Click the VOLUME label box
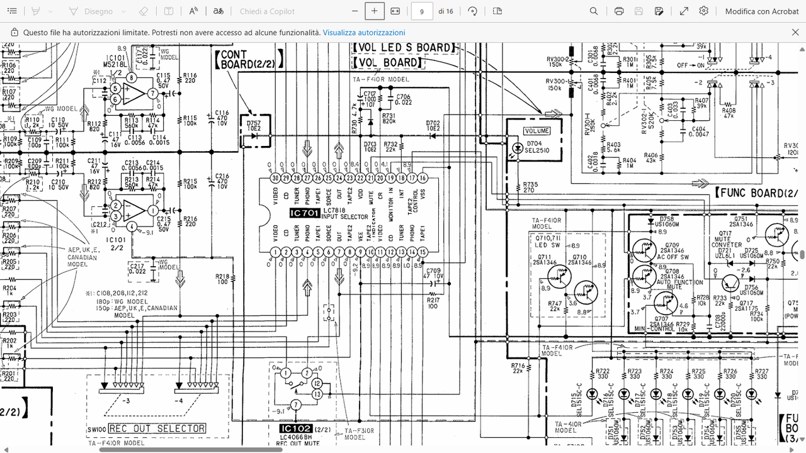Screen dimensions: 806x453 [x=536, y=131]
